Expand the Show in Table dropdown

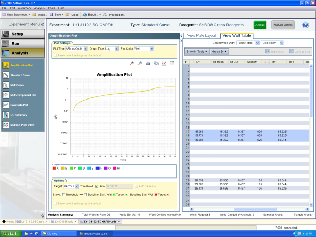pyautogui.click(x=197, y=51)
